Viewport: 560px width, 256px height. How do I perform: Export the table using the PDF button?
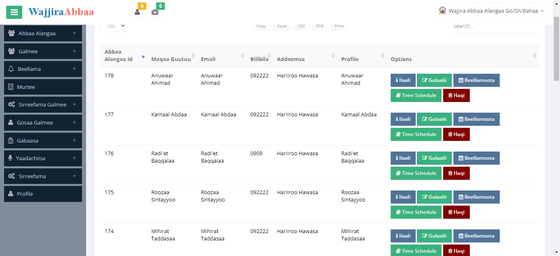click(320, 26)
